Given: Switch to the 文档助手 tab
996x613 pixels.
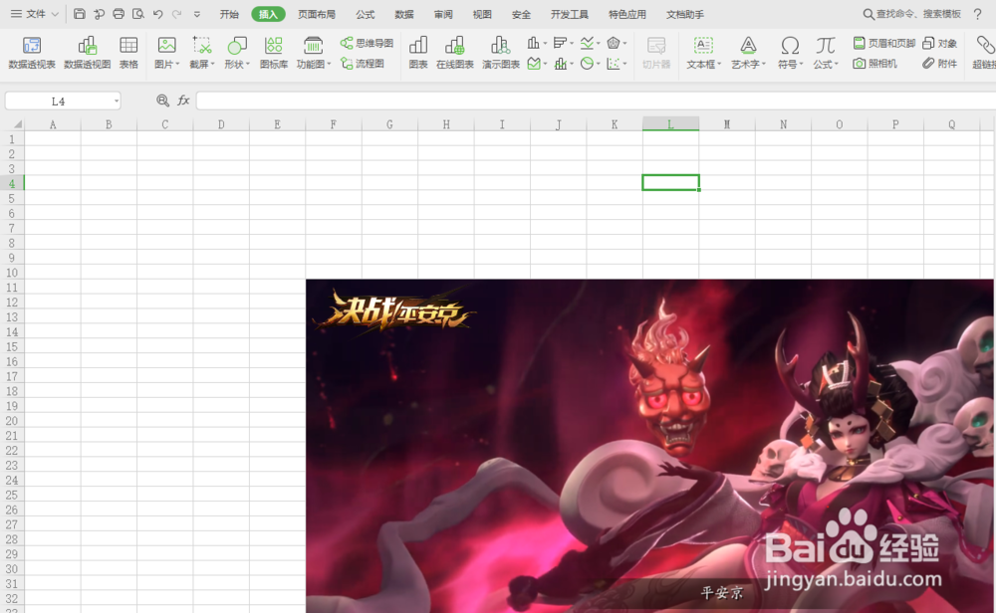Looking at the screenshot, I should tap(685, 14).
